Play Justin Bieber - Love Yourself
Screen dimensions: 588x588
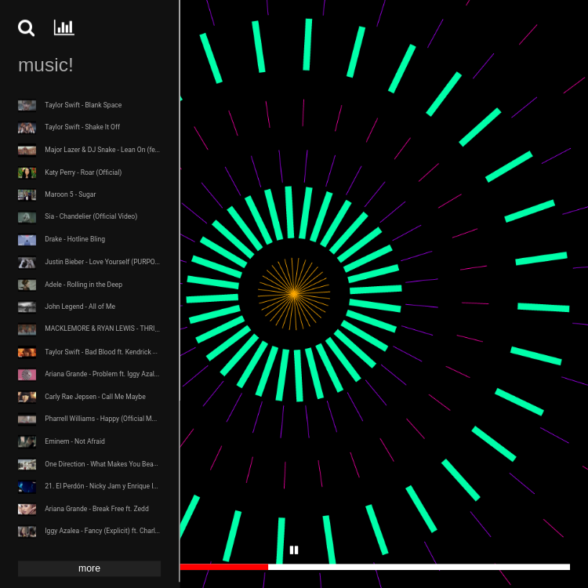click(103, 262)
